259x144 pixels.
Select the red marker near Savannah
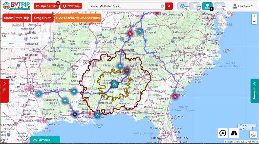pyautogui.click(x=175, y=96)
